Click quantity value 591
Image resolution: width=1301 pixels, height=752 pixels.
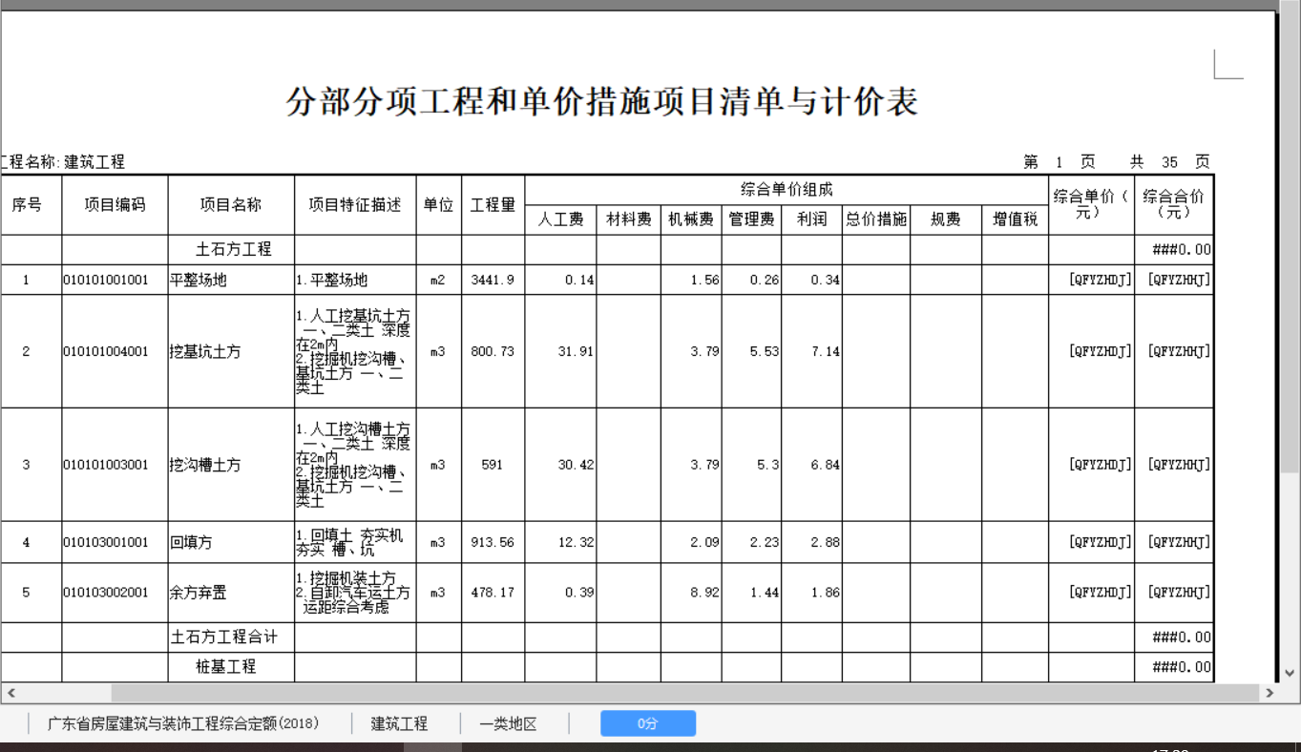coord(493,465)
